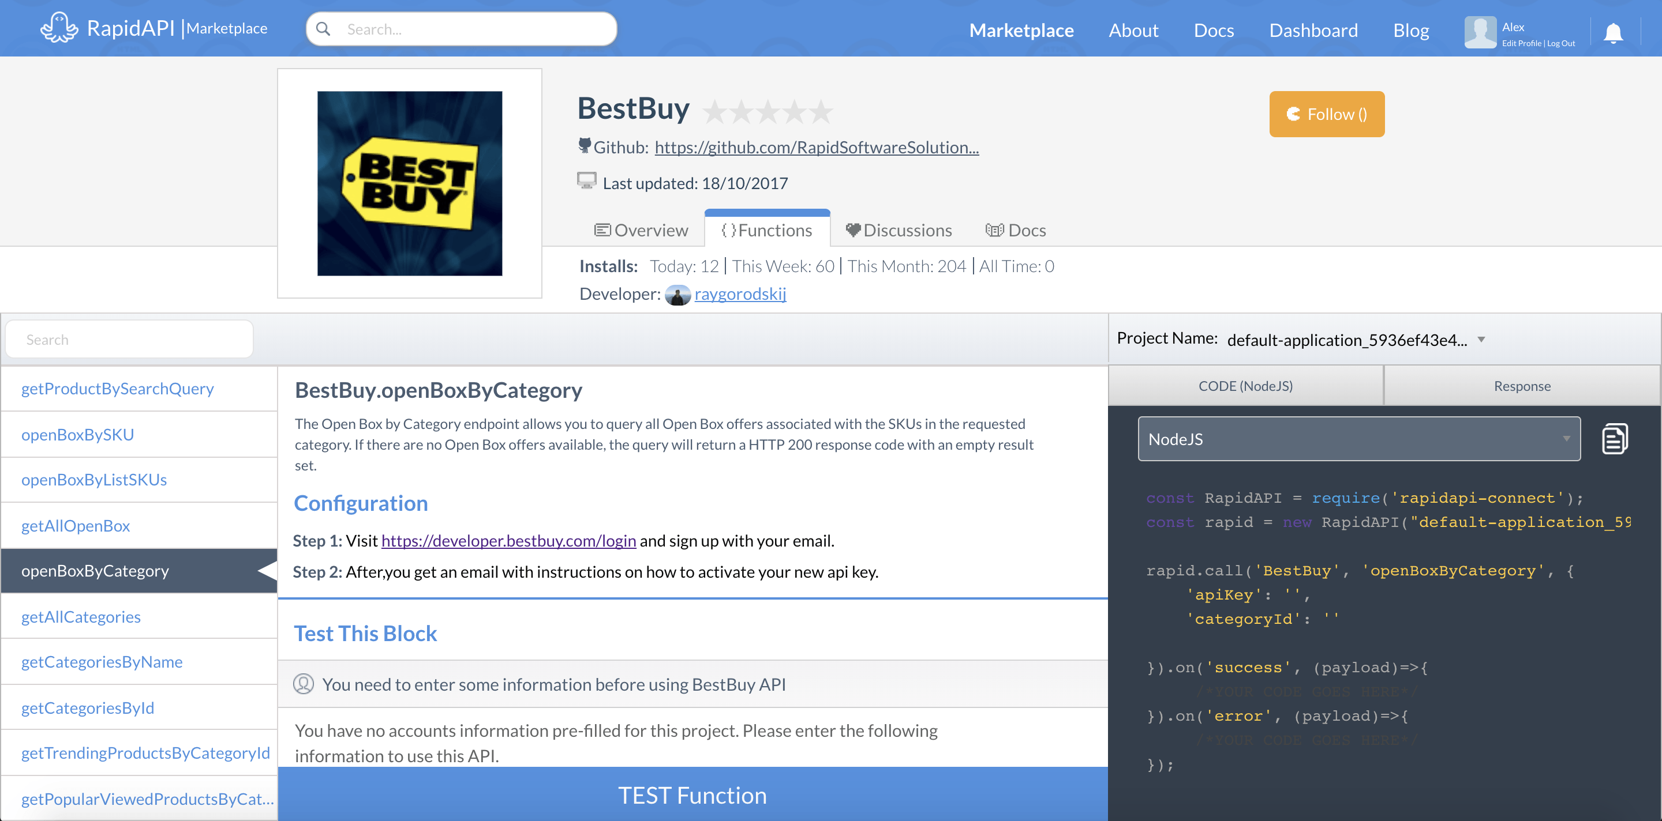Viewport: 1662px width, 821px height.
Task: Show the Response tab
Action: pos(1522,386)
